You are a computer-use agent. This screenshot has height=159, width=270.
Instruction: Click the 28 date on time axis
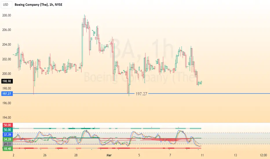76,155
